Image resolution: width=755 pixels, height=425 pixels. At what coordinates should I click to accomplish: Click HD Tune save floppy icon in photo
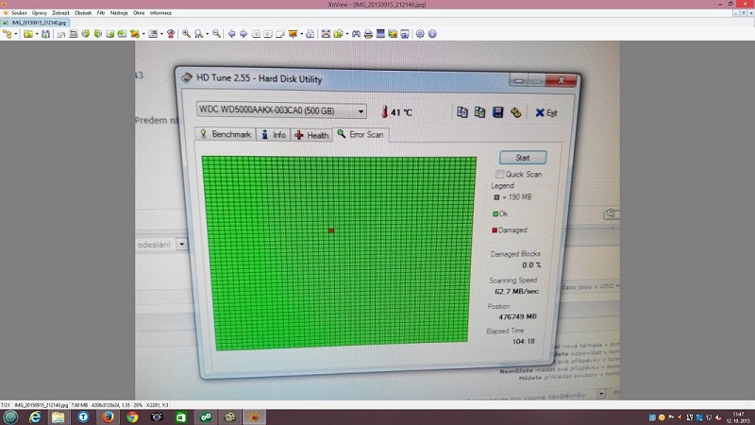(498, 112)
